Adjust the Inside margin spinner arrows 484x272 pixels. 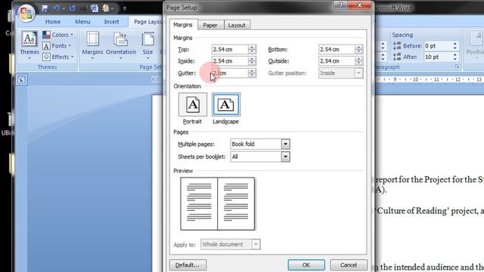252,61
